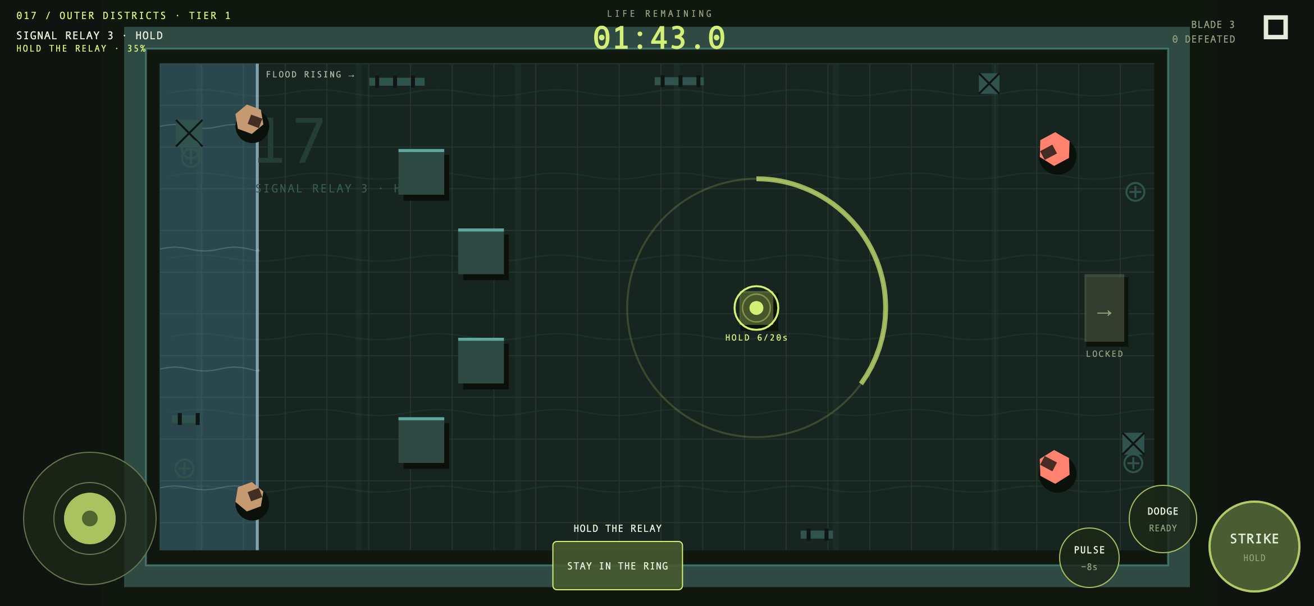Tap the 017 / OUTER DISTRICTS · TIER 1 header
Screen dimensions: 1314x606
124,16
